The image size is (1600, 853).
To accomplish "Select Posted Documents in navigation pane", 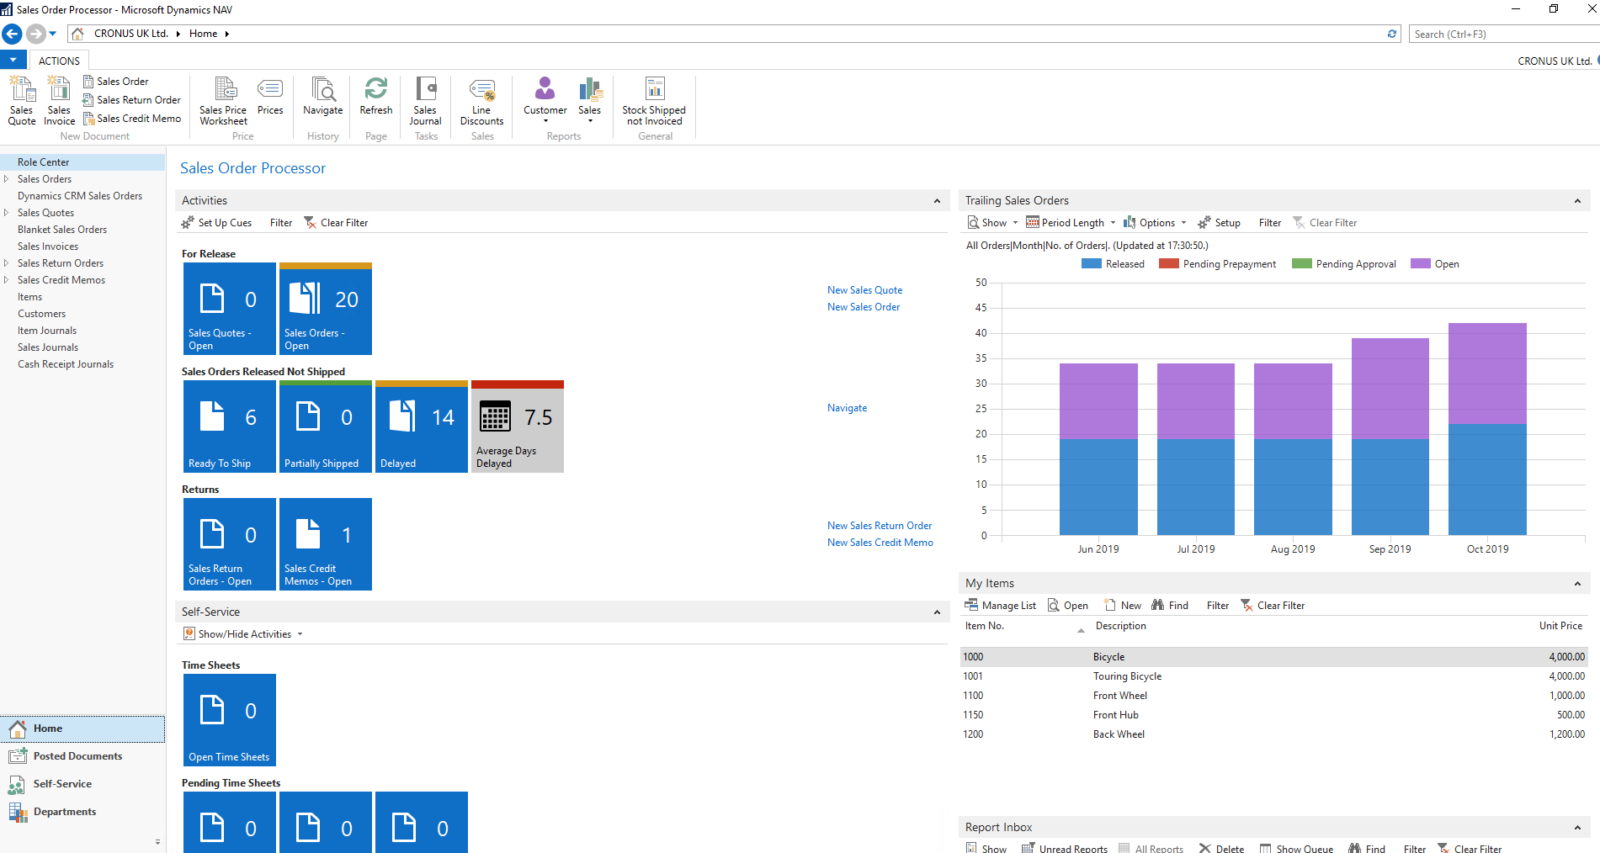I will pyautogui.click(x=77, y=756).
